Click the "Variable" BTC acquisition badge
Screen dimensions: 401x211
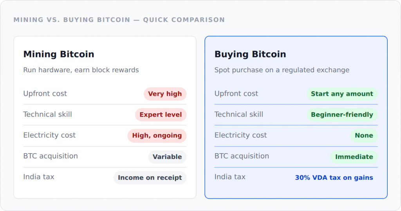[x=167, y=157]
